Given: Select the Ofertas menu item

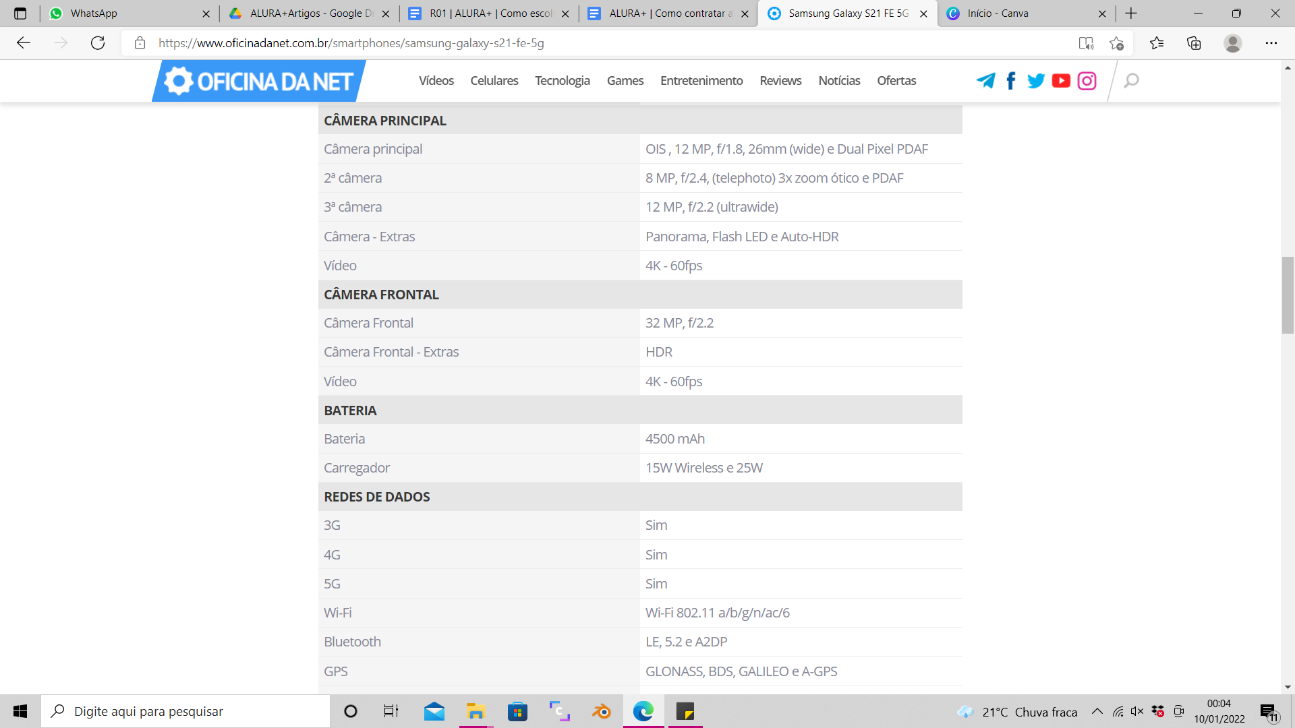Looking at the screenshot, I should pyautogui.click(x=896, y=80).
